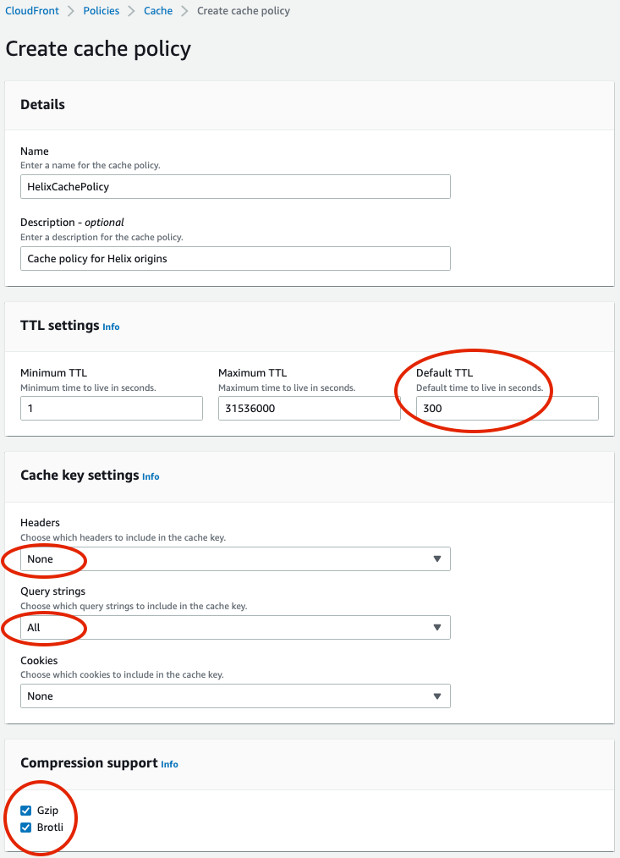This screenshot has height=858, width=620.
Task: Click the Headers dropdown arrow icon
Action: [437, 558]
